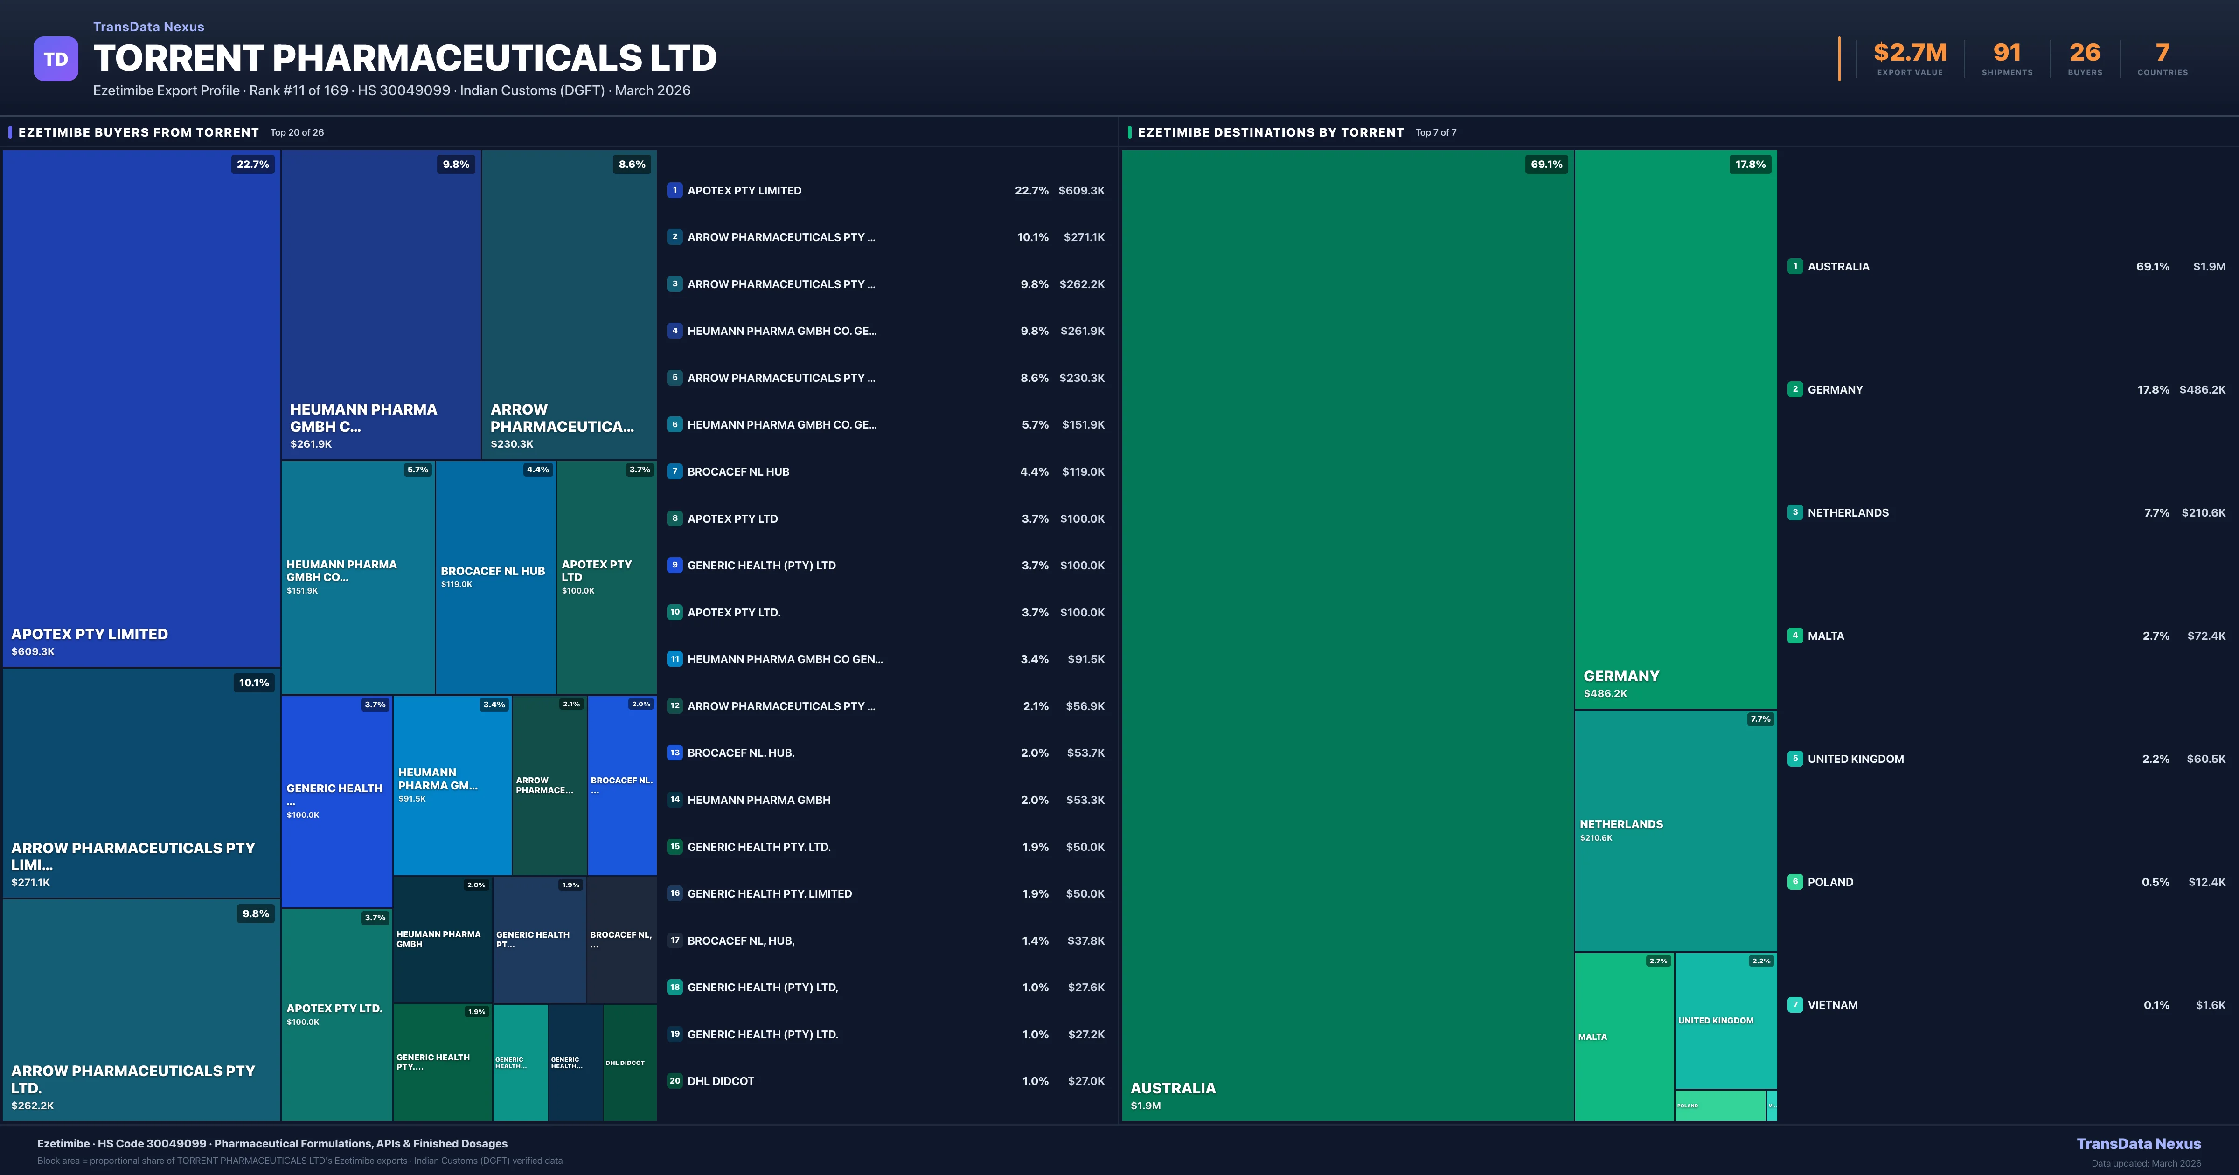Click the TD logo icon
Image resolution: width=2239 pixels, height=1175 pixels.
56,59
